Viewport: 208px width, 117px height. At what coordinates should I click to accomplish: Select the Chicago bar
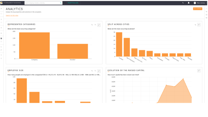tap(165, 55)
